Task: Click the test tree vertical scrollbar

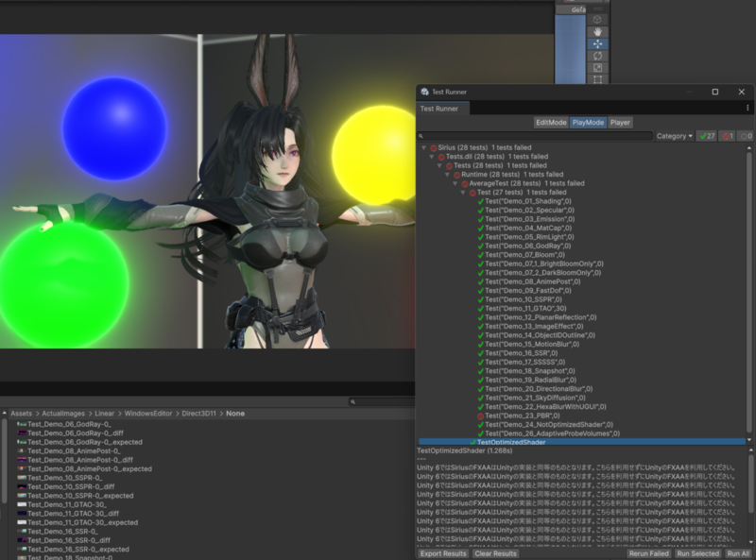Action: [x=748, y=293]
